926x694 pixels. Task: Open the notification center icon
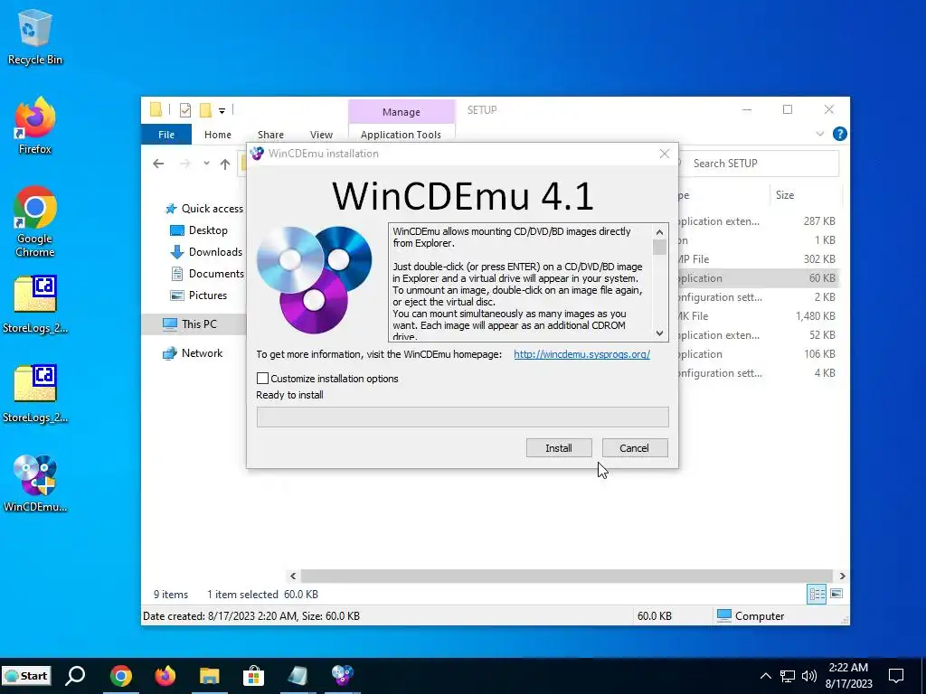coord(896,676)
